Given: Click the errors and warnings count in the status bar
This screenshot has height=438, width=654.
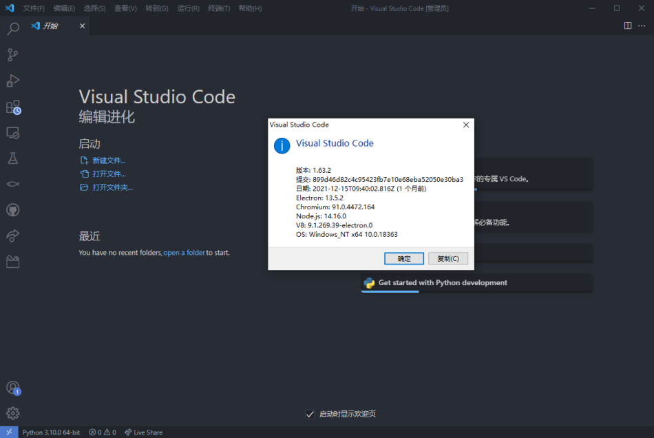Looking at the screenshot, I should click(102, 432).
